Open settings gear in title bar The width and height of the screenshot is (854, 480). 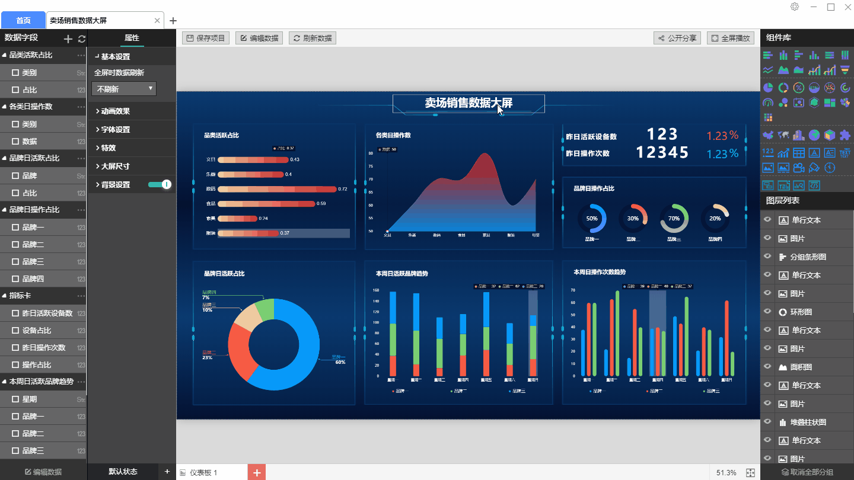(795, 7)
